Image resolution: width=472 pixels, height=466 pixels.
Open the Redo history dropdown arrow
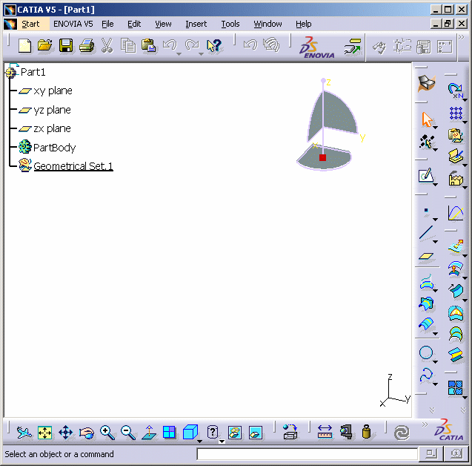[201, 54]
